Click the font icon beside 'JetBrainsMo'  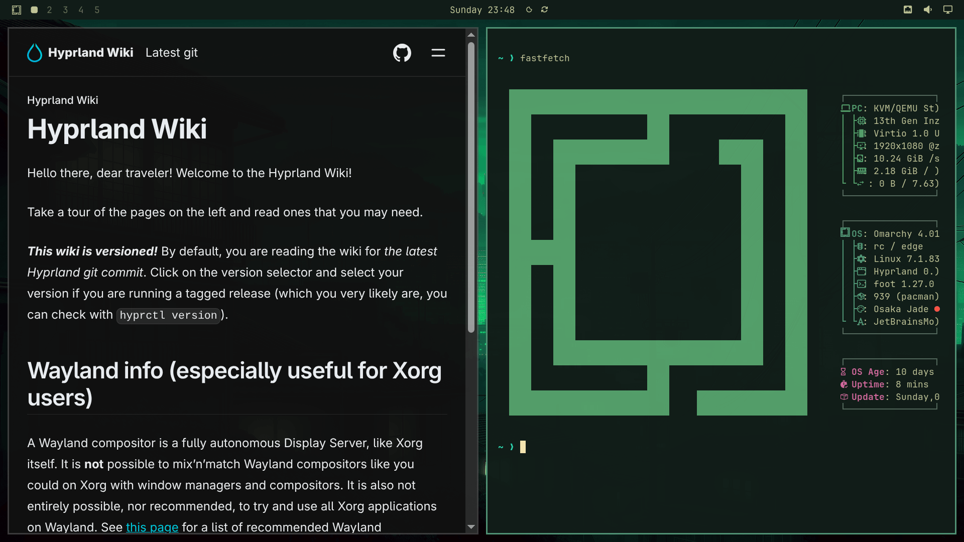(862, 322)
